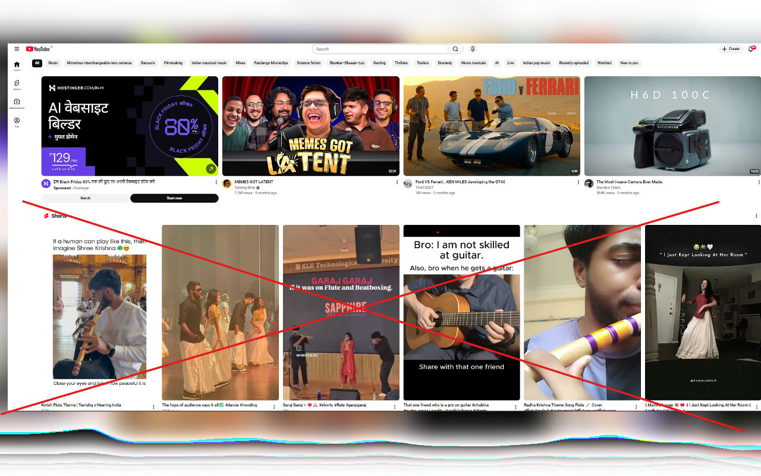Click the arrow icon on Hostinger ad thumbnail

pos(210,169)
